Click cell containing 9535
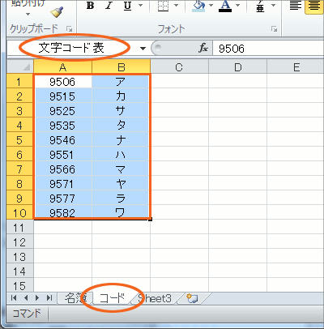Image resolution: width=324 pixels, height=329 pixels. click(62, 125)
